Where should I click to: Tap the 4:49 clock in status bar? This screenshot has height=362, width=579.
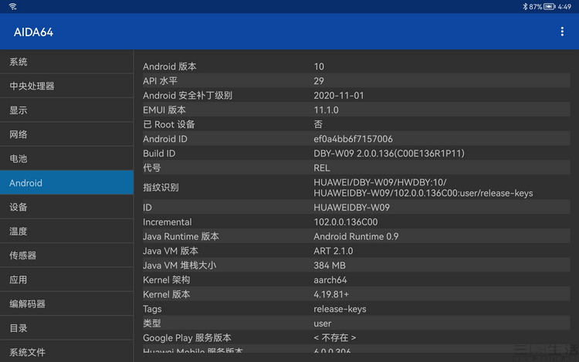[x=564, y=7]
